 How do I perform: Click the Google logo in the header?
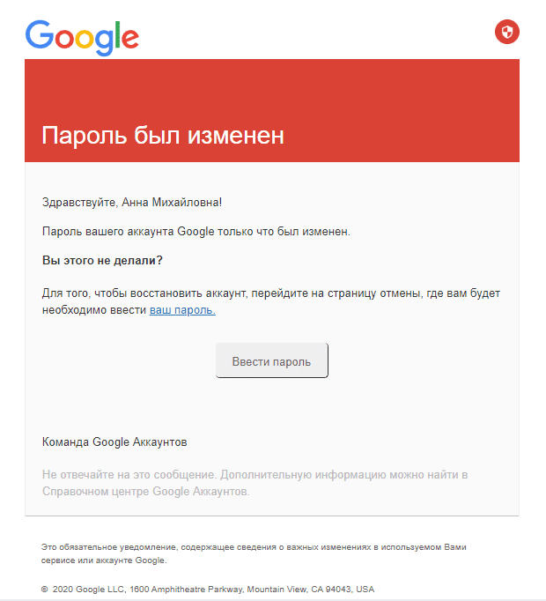(82, 38)
